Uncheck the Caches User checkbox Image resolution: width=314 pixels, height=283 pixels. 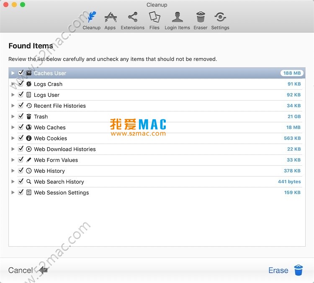[21, 73]
